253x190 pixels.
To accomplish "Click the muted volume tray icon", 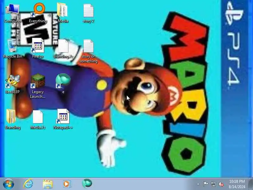I will [221, 184].
